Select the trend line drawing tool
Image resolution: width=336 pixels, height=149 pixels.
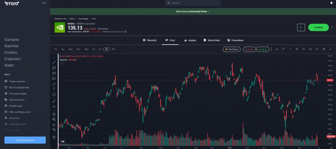pyautogui.click(x=54, y=62)
